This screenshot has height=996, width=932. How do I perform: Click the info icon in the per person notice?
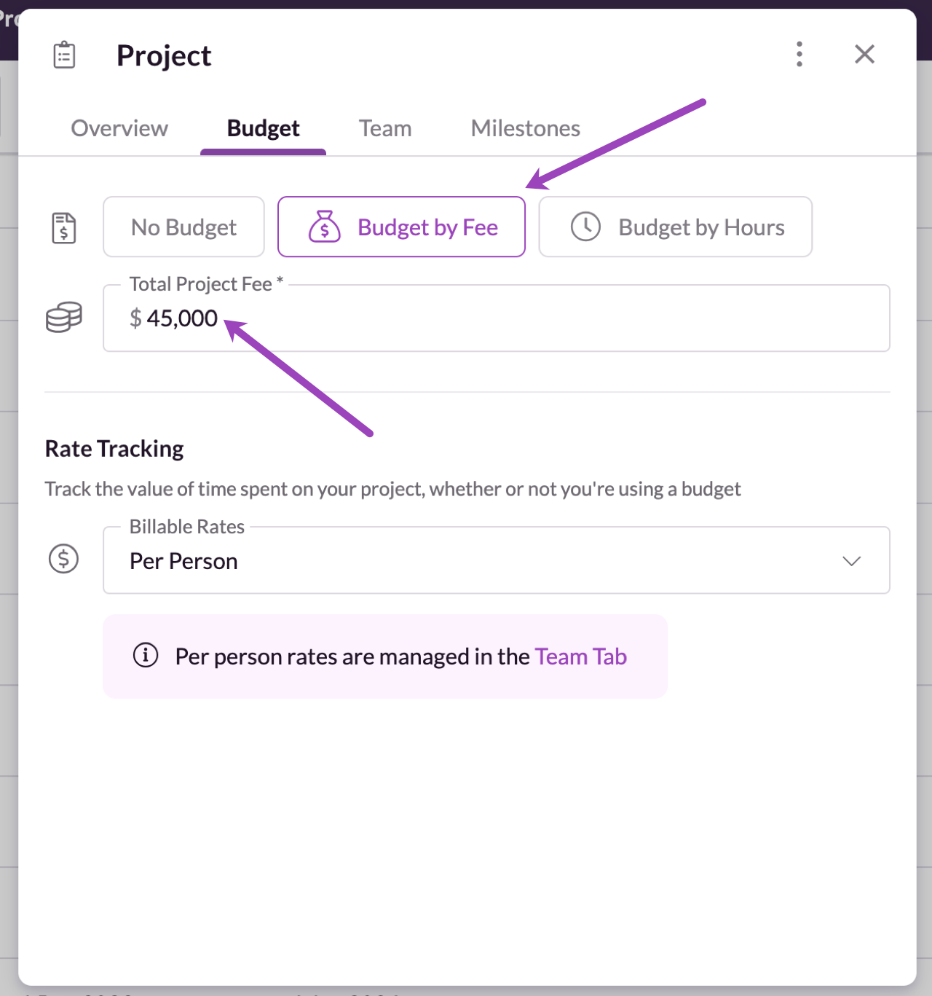click(146, 655)
